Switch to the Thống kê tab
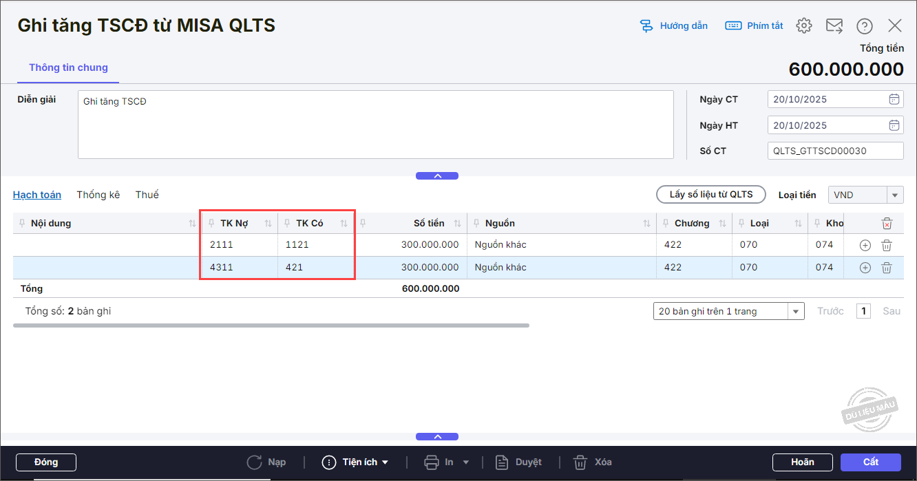917x481 pixels. click(x=98, y=195)
